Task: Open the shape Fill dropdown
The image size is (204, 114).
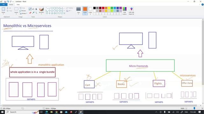Action: point(69,11)
